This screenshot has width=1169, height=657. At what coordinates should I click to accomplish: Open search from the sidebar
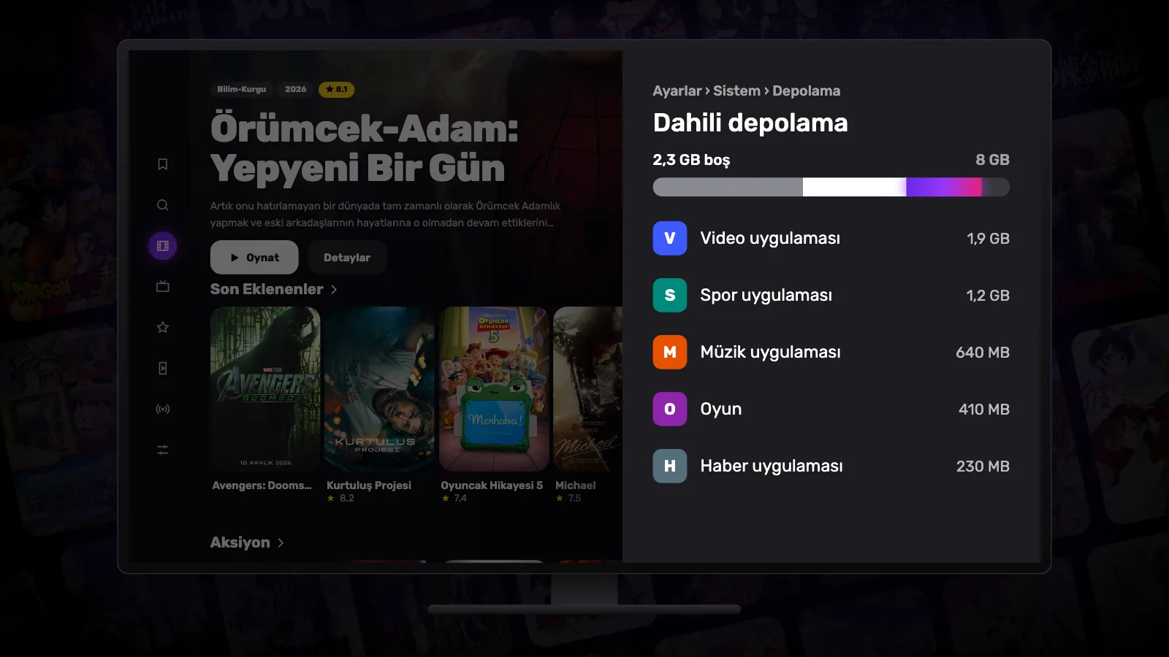pyautogui.click(x=163, y=205)
